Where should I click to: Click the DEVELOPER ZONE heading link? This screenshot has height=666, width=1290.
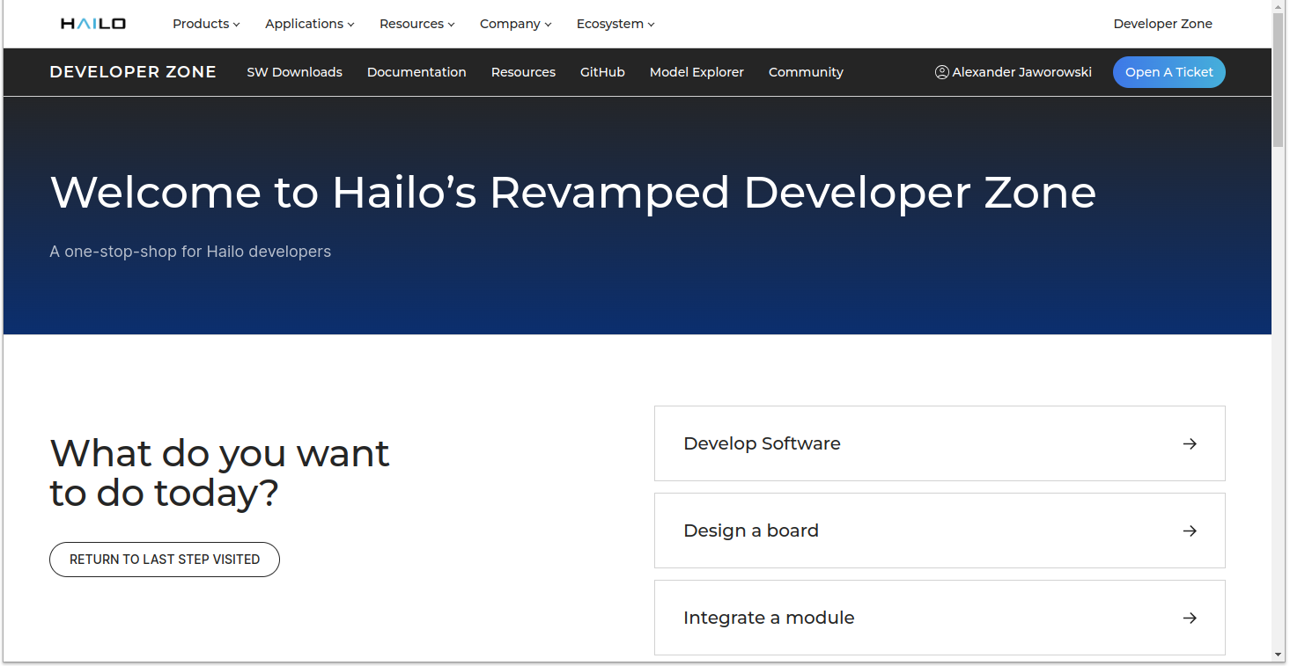[x=133, y=72]
